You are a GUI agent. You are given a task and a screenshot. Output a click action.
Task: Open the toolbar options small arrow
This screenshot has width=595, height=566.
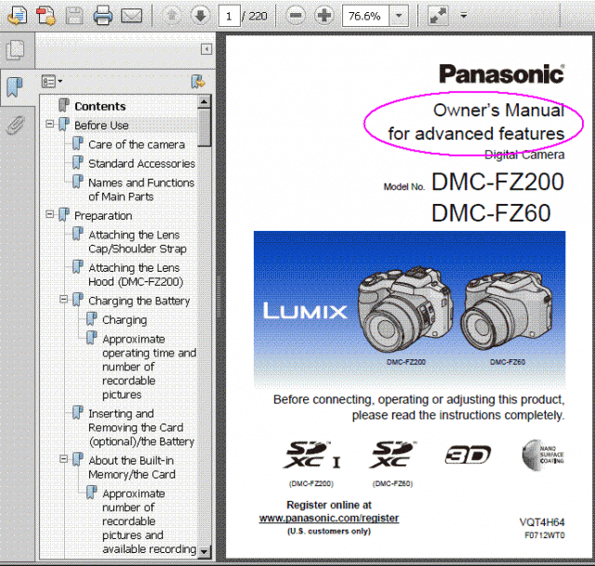click(463, 16)
